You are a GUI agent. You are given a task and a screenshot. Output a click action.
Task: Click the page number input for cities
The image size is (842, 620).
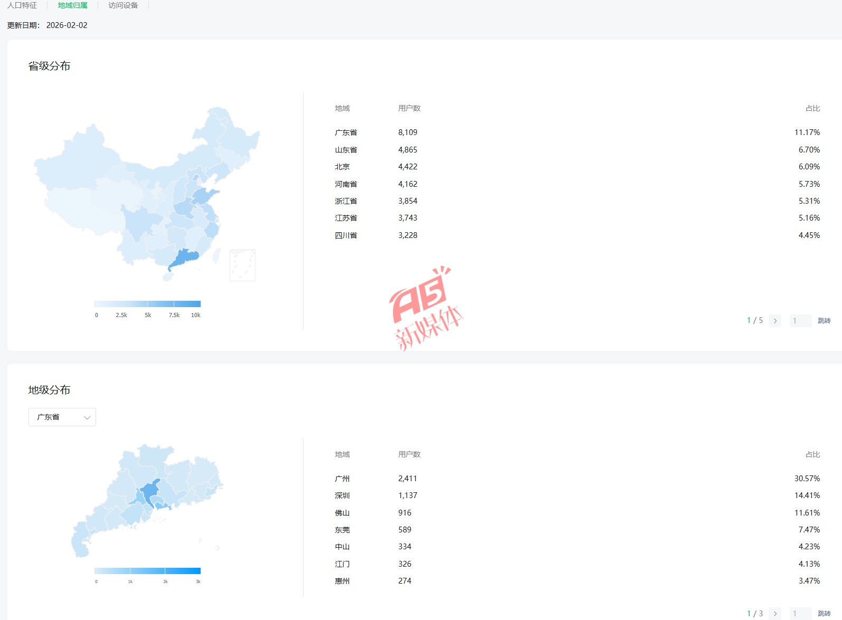pyautogui.click(x=800, y=614)
